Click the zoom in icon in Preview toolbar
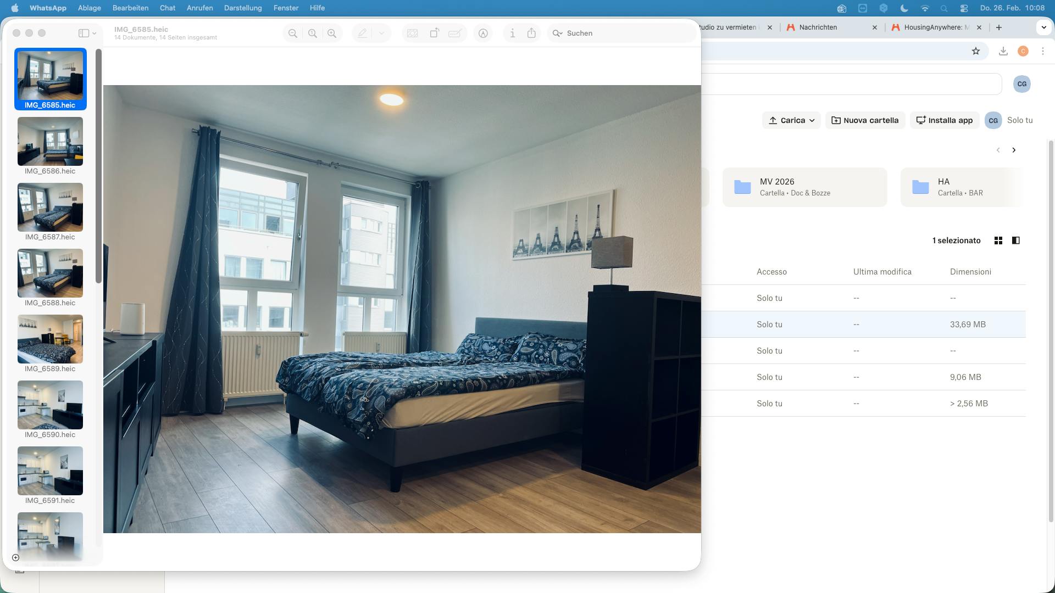This screenshot has width=1055, height=593. pos(332,33)
